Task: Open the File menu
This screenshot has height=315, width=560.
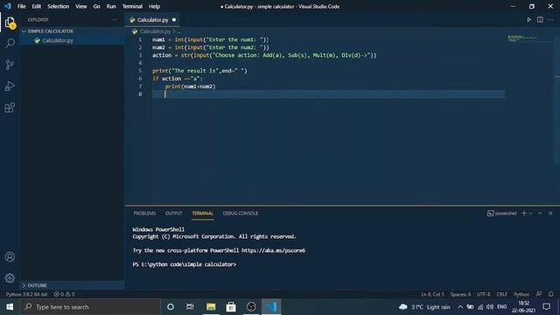Action: [21, 6]
